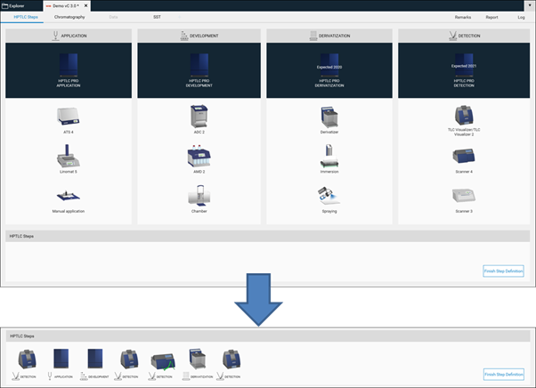Screen dimensions: 536x388
Task: Add the Derivatizer instrument
Action: tap(329, 120)
